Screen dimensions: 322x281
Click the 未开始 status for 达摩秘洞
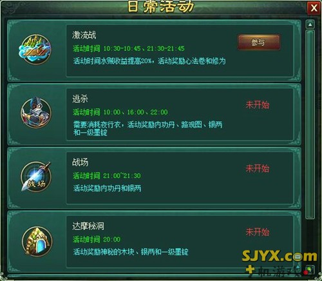point(258,232)
